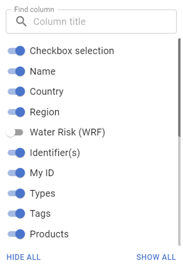The width and height of the screenshot is (183, 265).
Task: Click the SHOW ALL button
Action: click(x=156, y=257)
